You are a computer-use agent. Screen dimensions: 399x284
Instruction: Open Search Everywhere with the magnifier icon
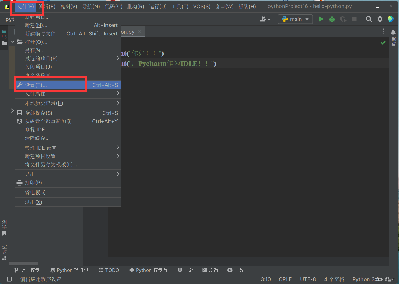(x=369, y=19)
